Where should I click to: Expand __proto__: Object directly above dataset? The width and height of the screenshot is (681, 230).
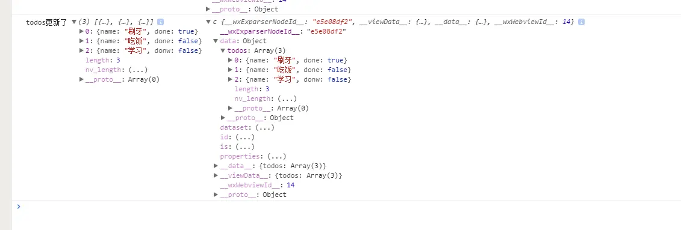223,118
